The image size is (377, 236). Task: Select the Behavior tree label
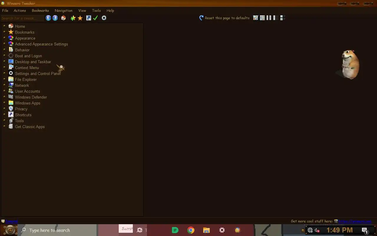[22, 50]
